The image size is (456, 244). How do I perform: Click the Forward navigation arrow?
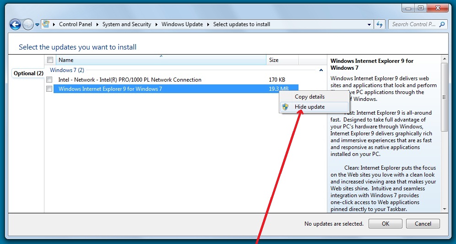coord(28,24)
